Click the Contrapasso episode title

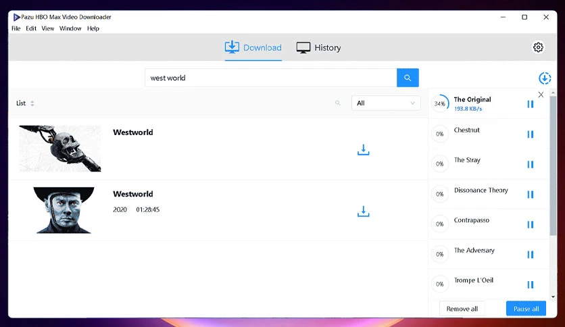tap(471, 220)
